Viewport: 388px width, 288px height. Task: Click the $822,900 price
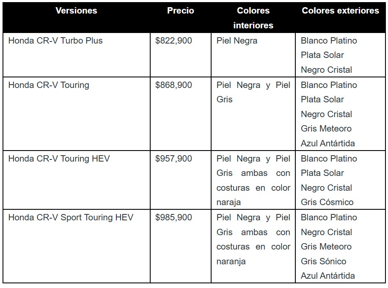point(173,41)
